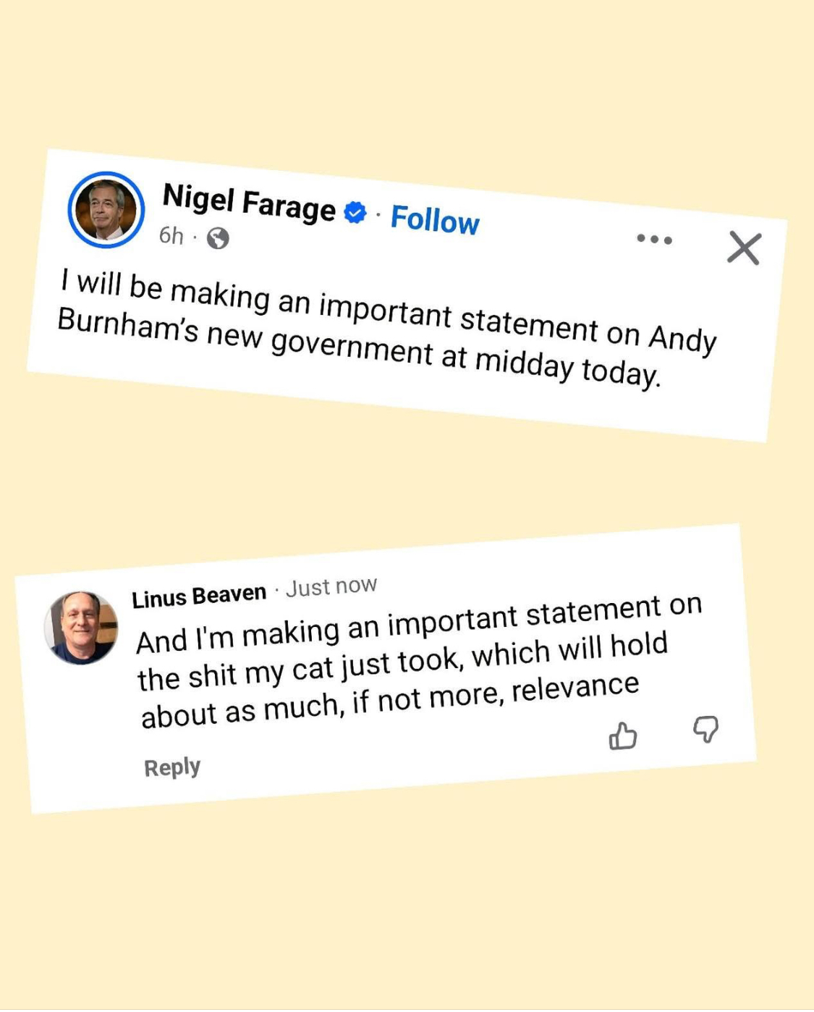
Task: Click the comment text about the cat
Action: (418, 662)
